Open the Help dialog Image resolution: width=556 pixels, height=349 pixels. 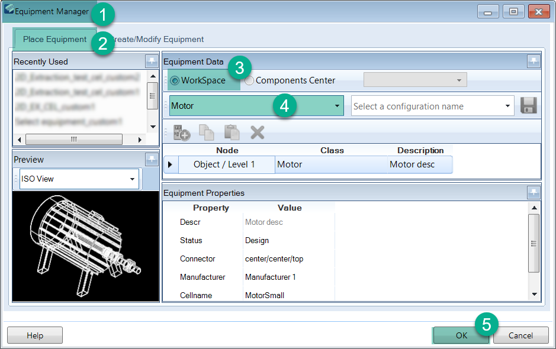(x=34, y=335)
